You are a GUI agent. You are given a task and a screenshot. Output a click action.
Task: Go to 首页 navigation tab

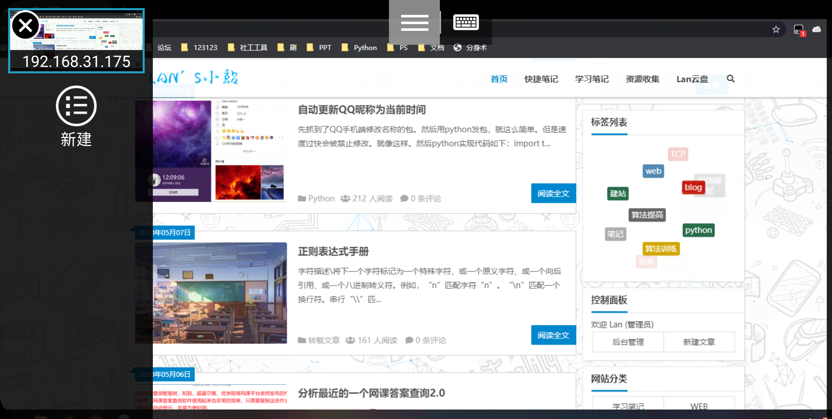pyautogui.click(x=499, y=79)
